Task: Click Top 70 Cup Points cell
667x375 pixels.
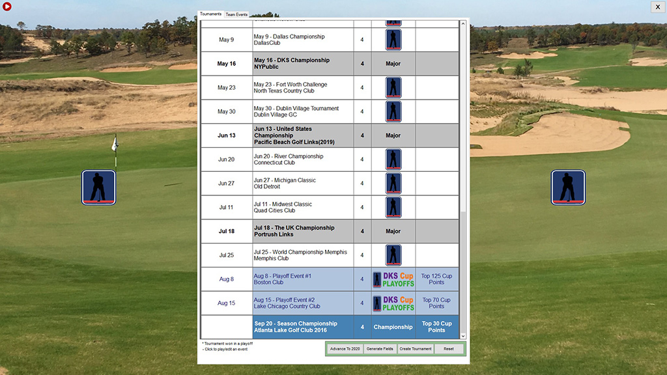Action: [x=437, y=303]
